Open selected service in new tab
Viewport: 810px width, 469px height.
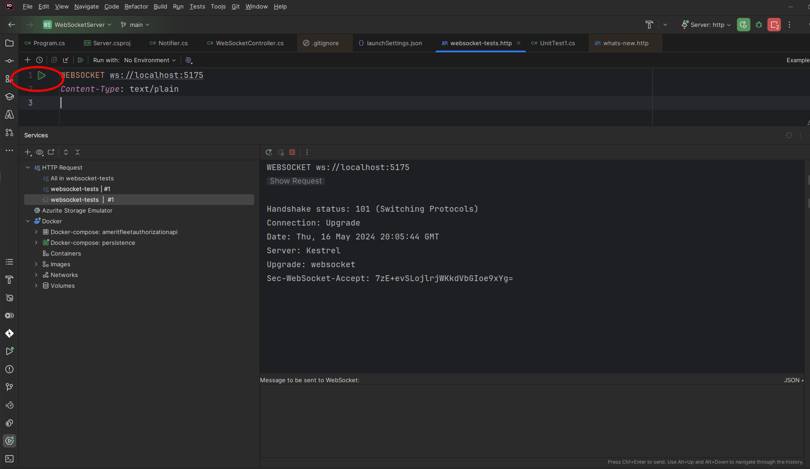(51, 152)
